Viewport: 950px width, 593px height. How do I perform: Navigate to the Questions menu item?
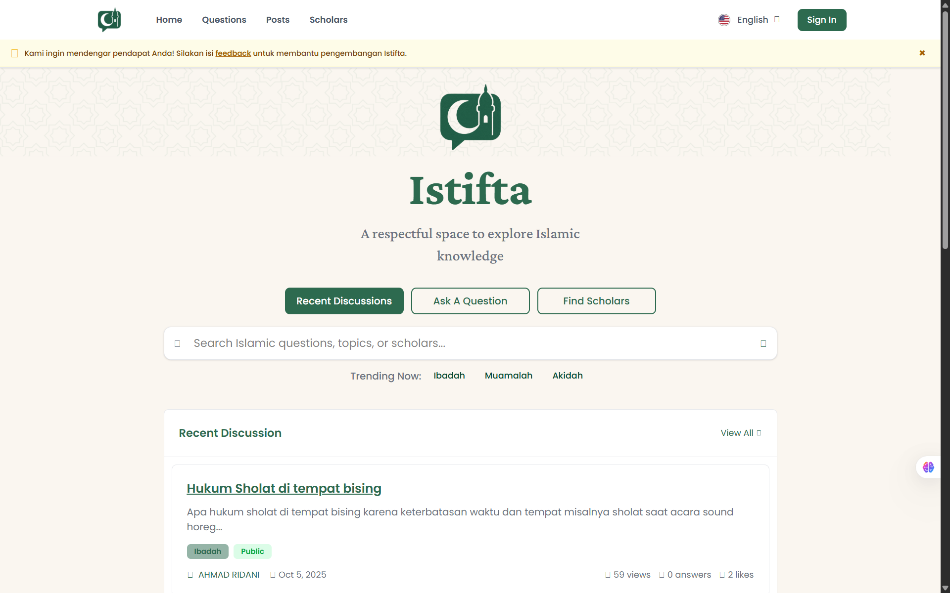(x=224, y=20)
